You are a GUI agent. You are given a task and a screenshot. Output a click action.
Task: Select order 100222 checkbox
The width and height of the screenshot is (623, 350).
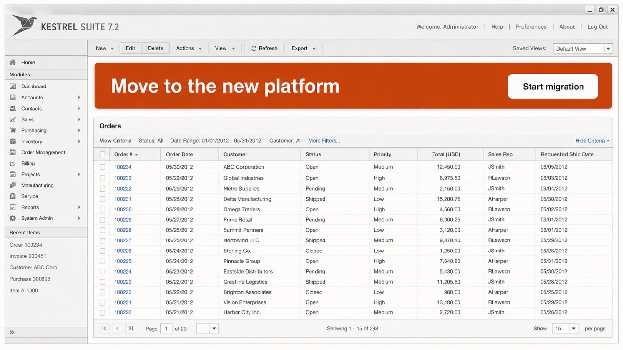(x=103, y=292)
